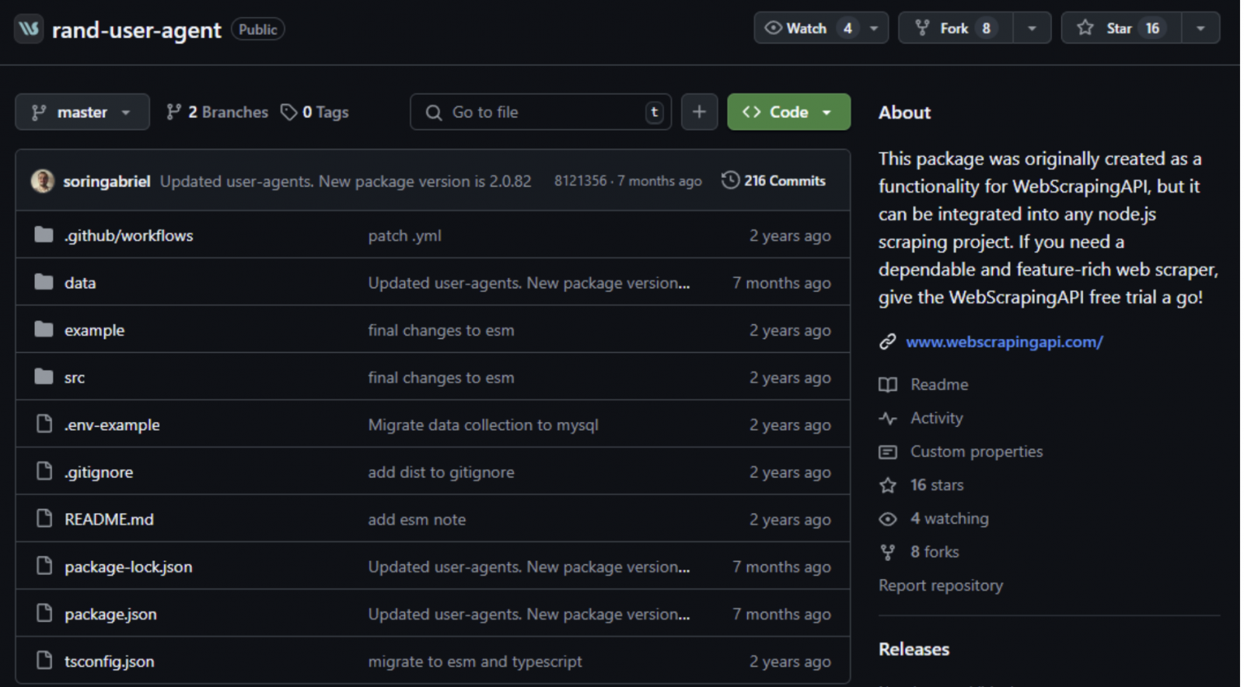Open the soringabriel author profile
This screenshot has height=687, width=1244.
pos(107,181)
